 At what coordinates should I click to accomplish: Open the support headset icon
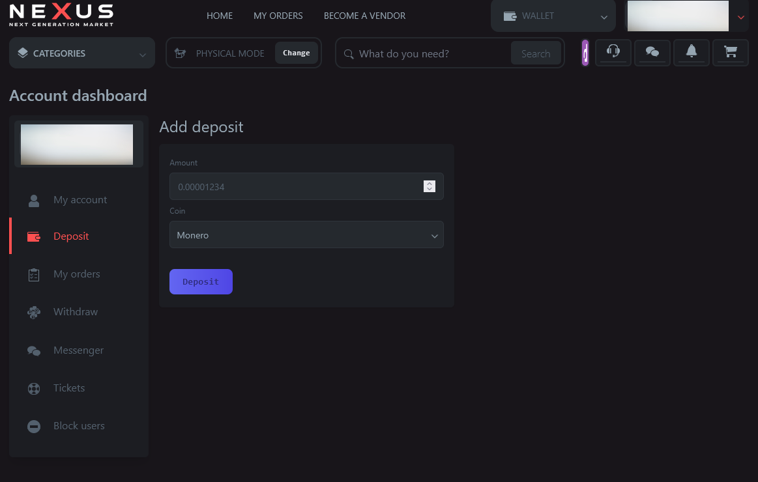point(613,52)
